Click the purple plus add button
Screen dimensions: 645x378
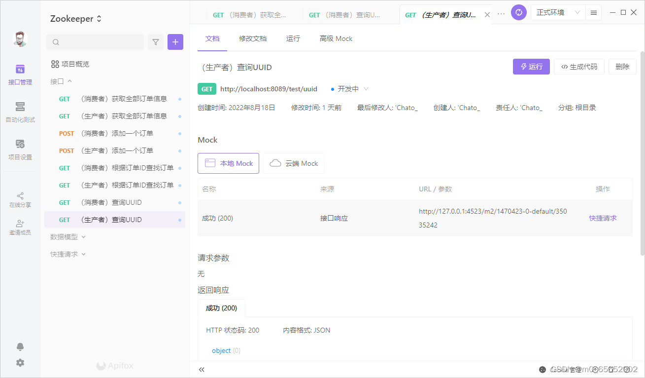(x=175, y=42)
